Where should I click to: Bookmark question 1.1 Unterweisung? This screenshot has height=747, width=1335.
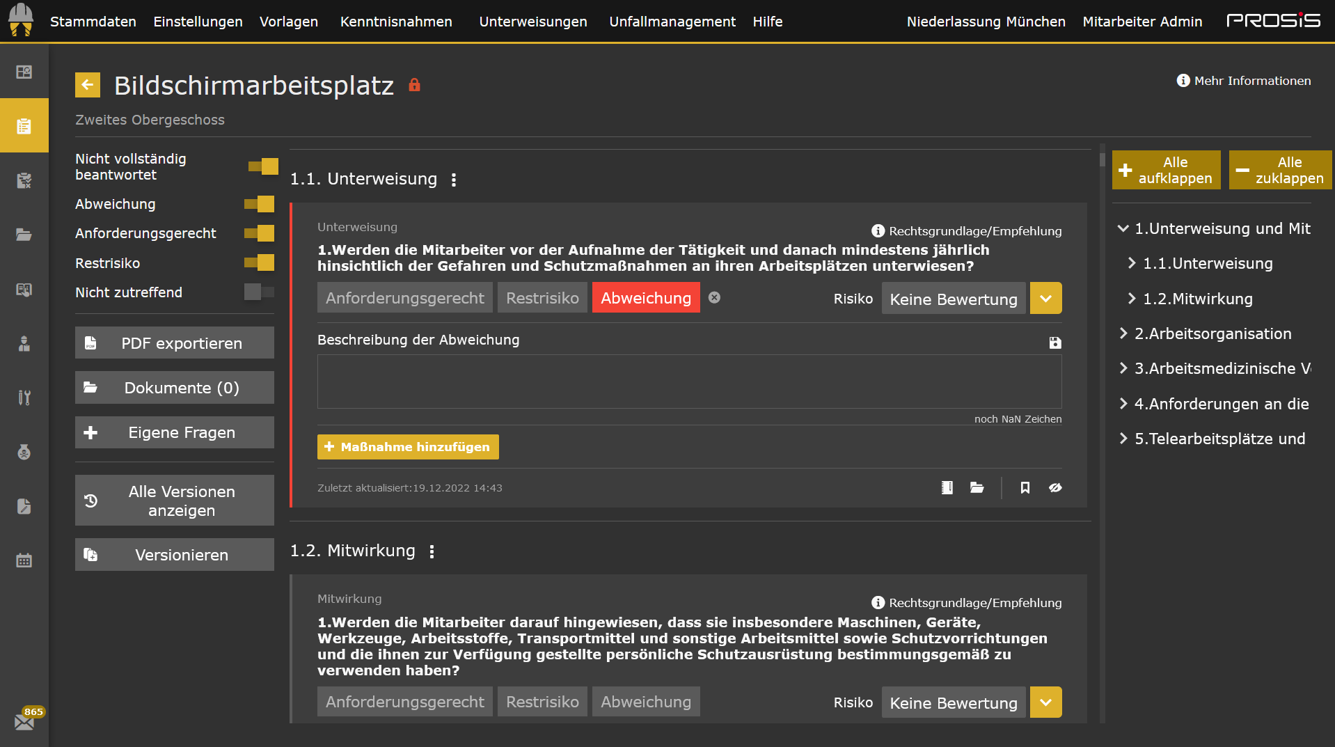tap(1025, 487)
